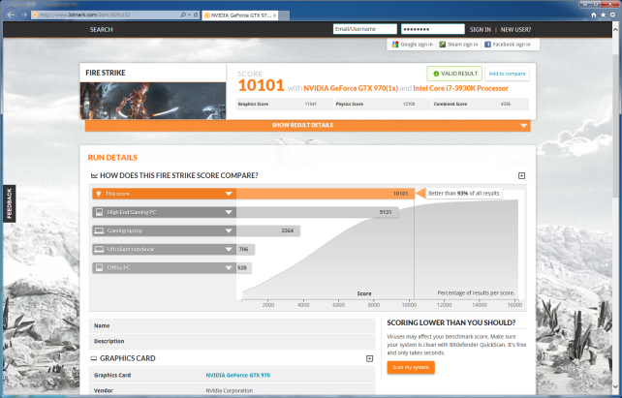The height and width of the screenshot is (398, 622).
Task: Select the NVIDIA GeForce GTX 97... browser tab
Action: [x=240, y=15]
